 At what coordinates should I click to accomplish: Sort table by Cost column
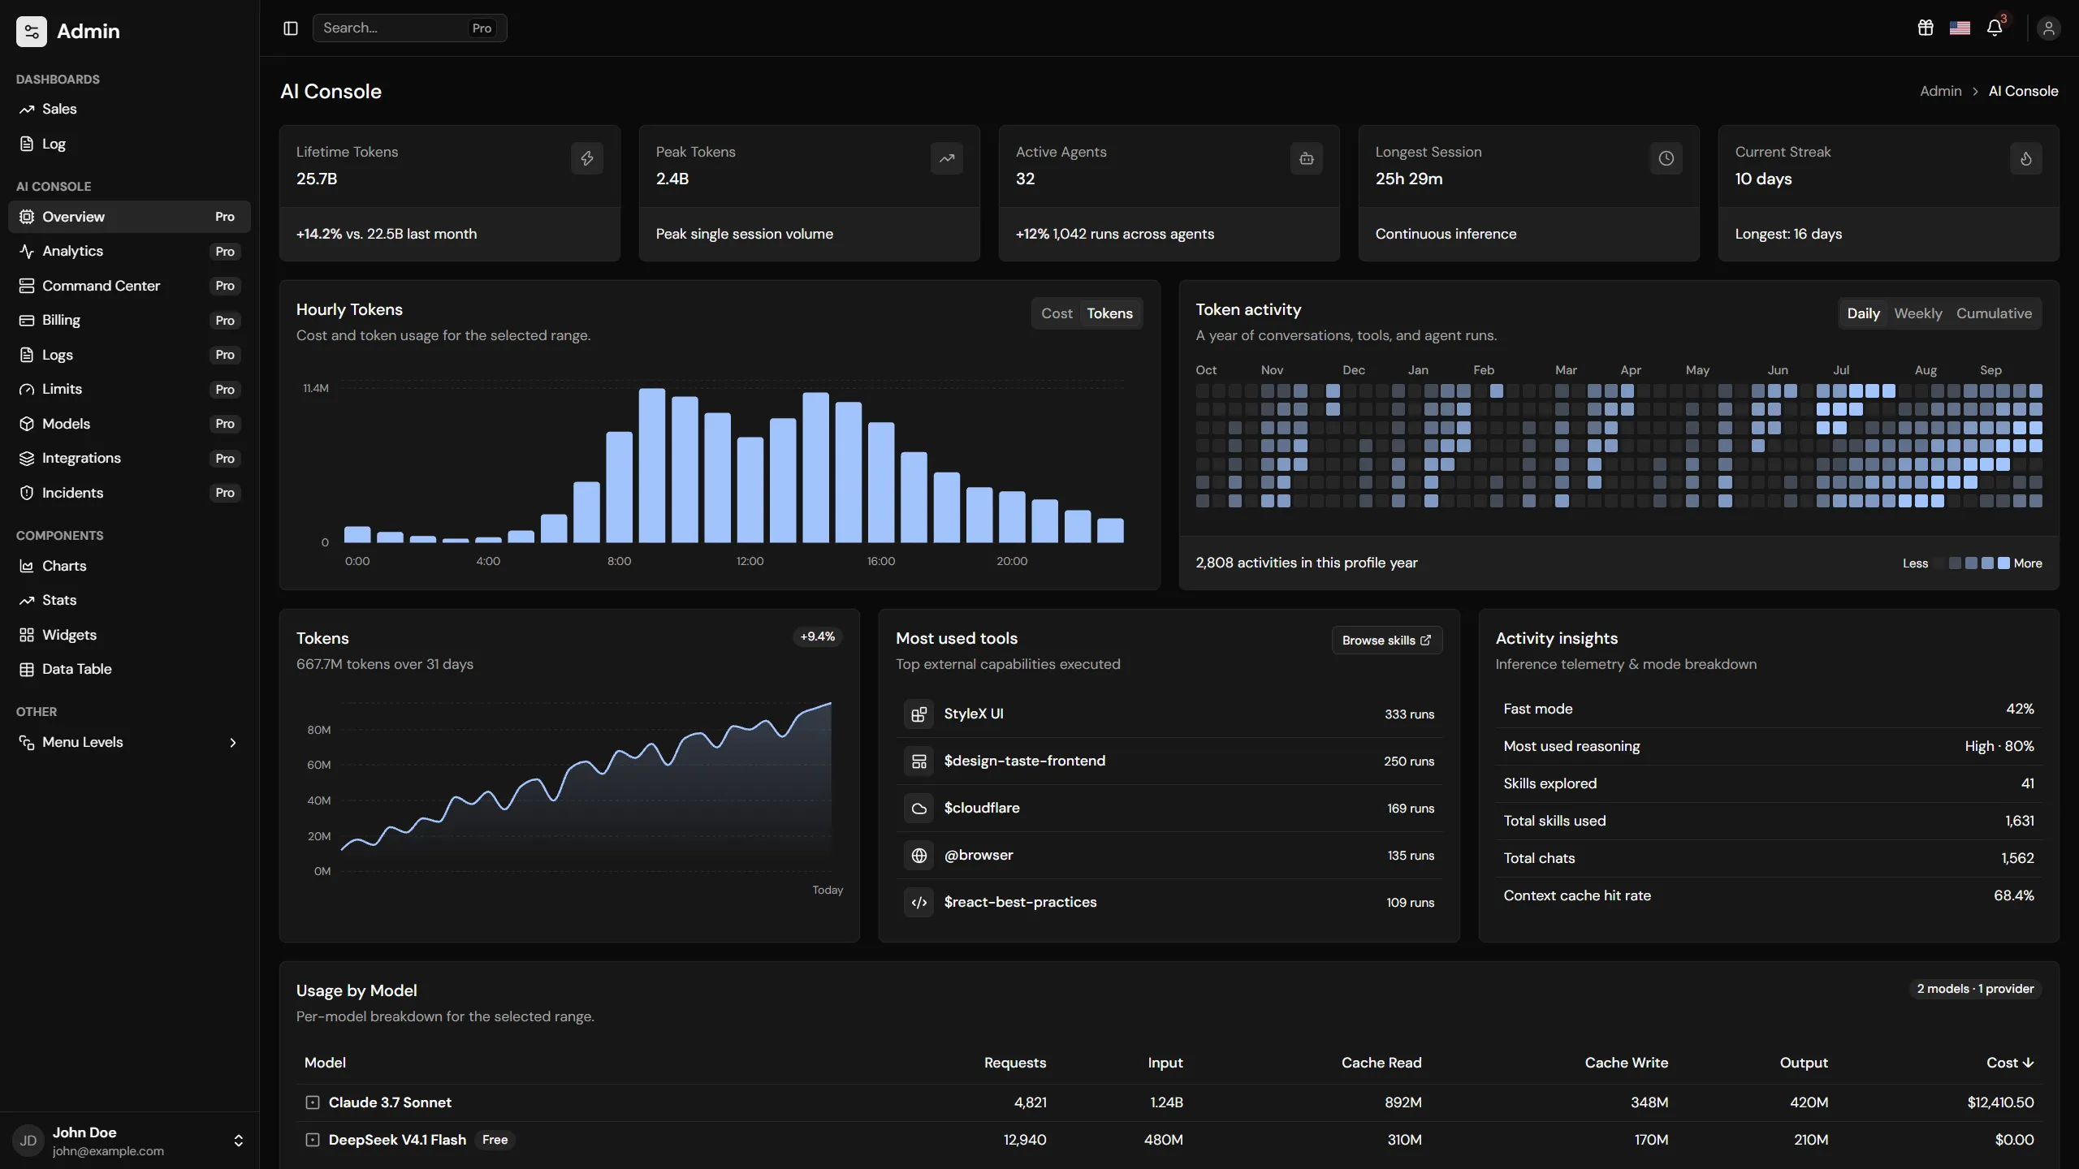tap(2010, 1063)
